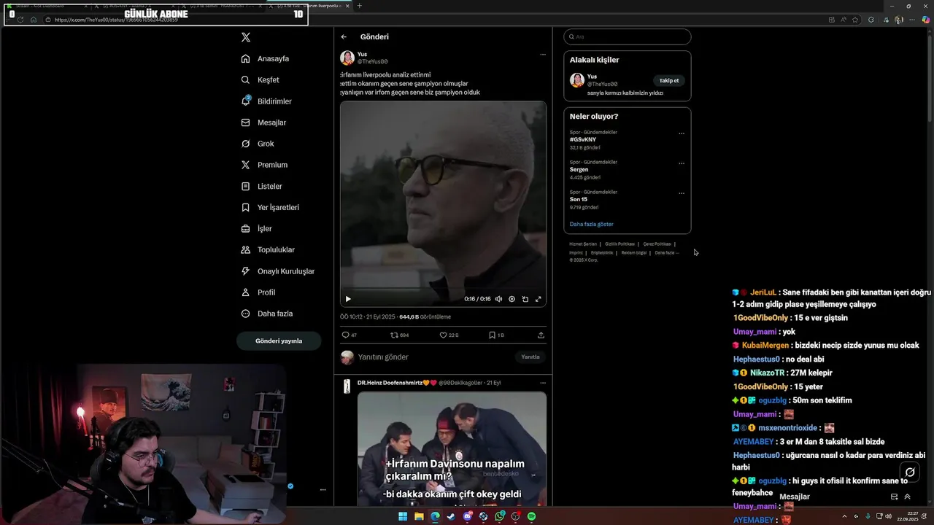Click the Yer İşaretleri bookmark icon
The width and height of the screenshot is (934, 525).
(x=246, y=207)
